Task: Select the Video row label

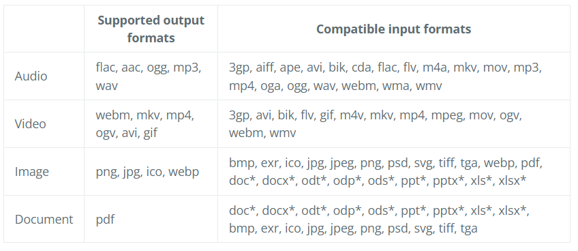Action: point(30,123)
